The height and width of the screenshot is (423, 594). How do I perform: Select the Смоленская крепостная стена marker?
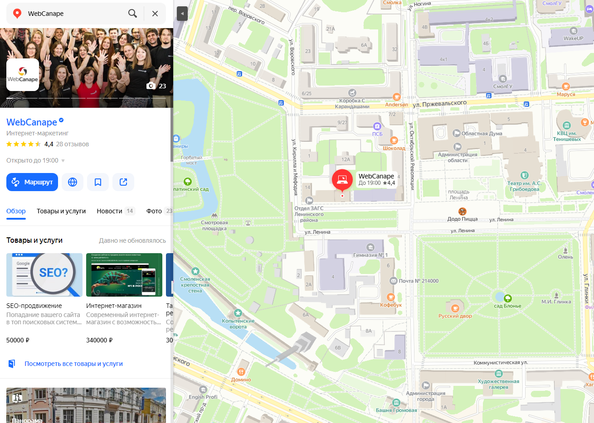[x=195, y=271]
